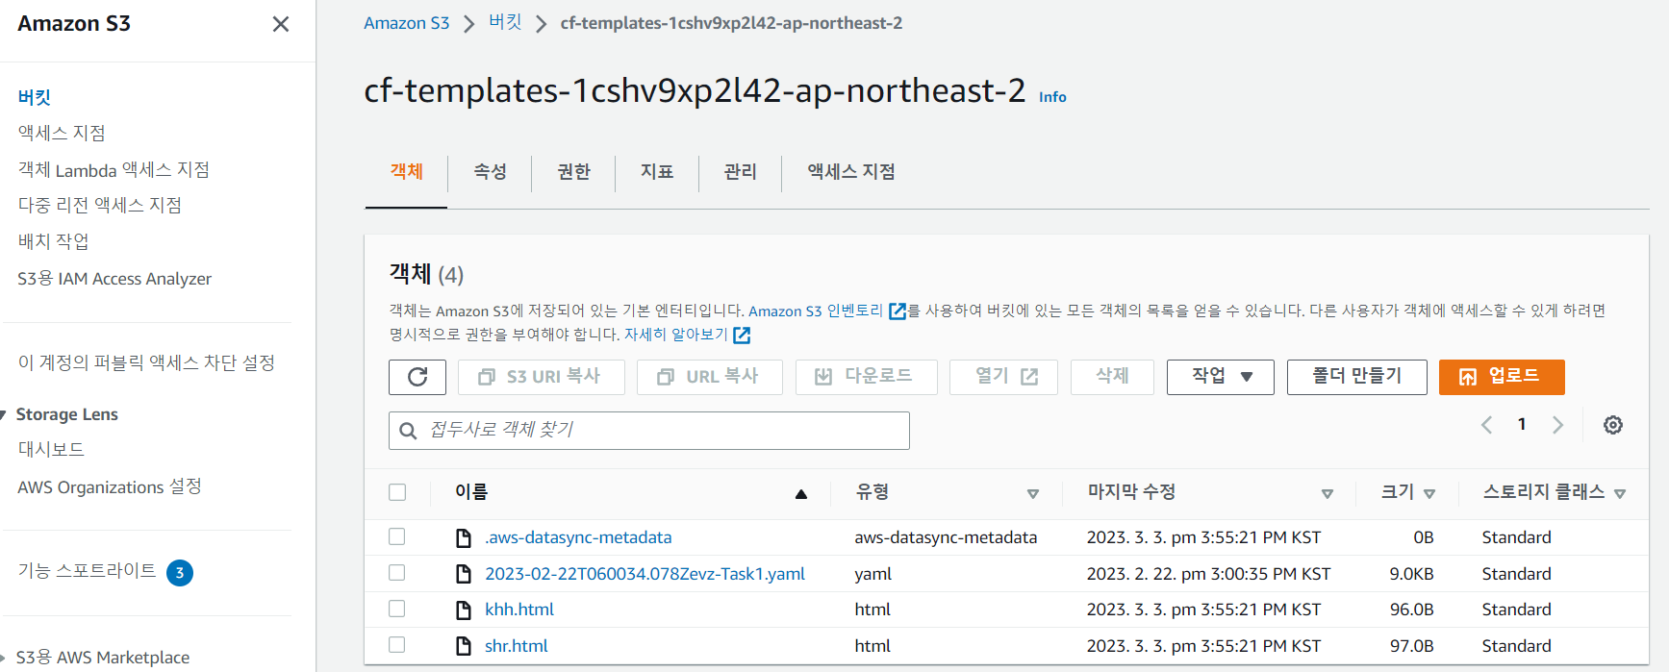The image size is (1669, 672).
Task: Open the 2023-02-22T060034.078Zevz-Task1.yaml object link
Action: click(645, 574)
